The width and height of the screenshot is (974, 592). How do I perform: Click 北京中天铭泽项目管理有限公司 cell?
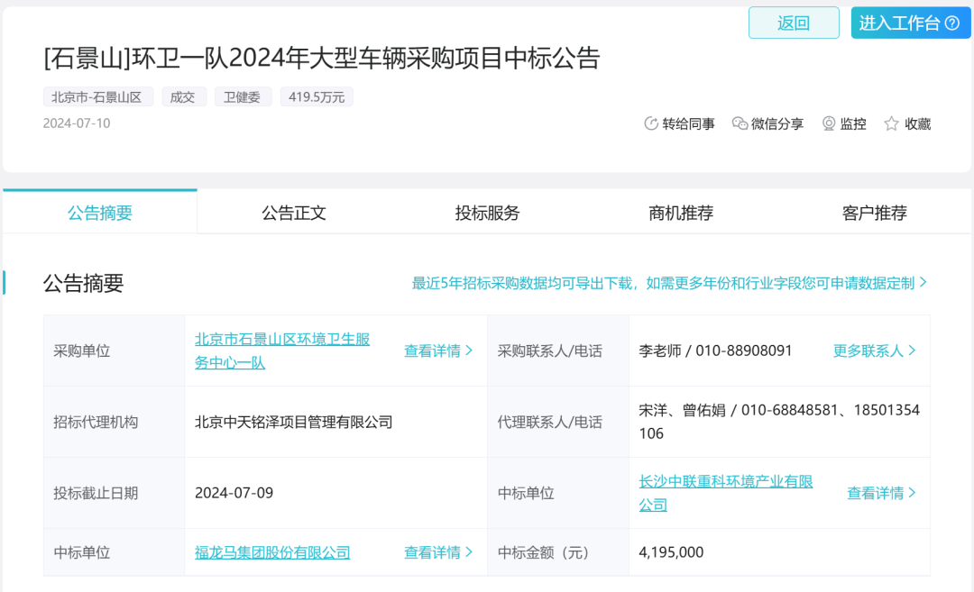click(335, 422)
